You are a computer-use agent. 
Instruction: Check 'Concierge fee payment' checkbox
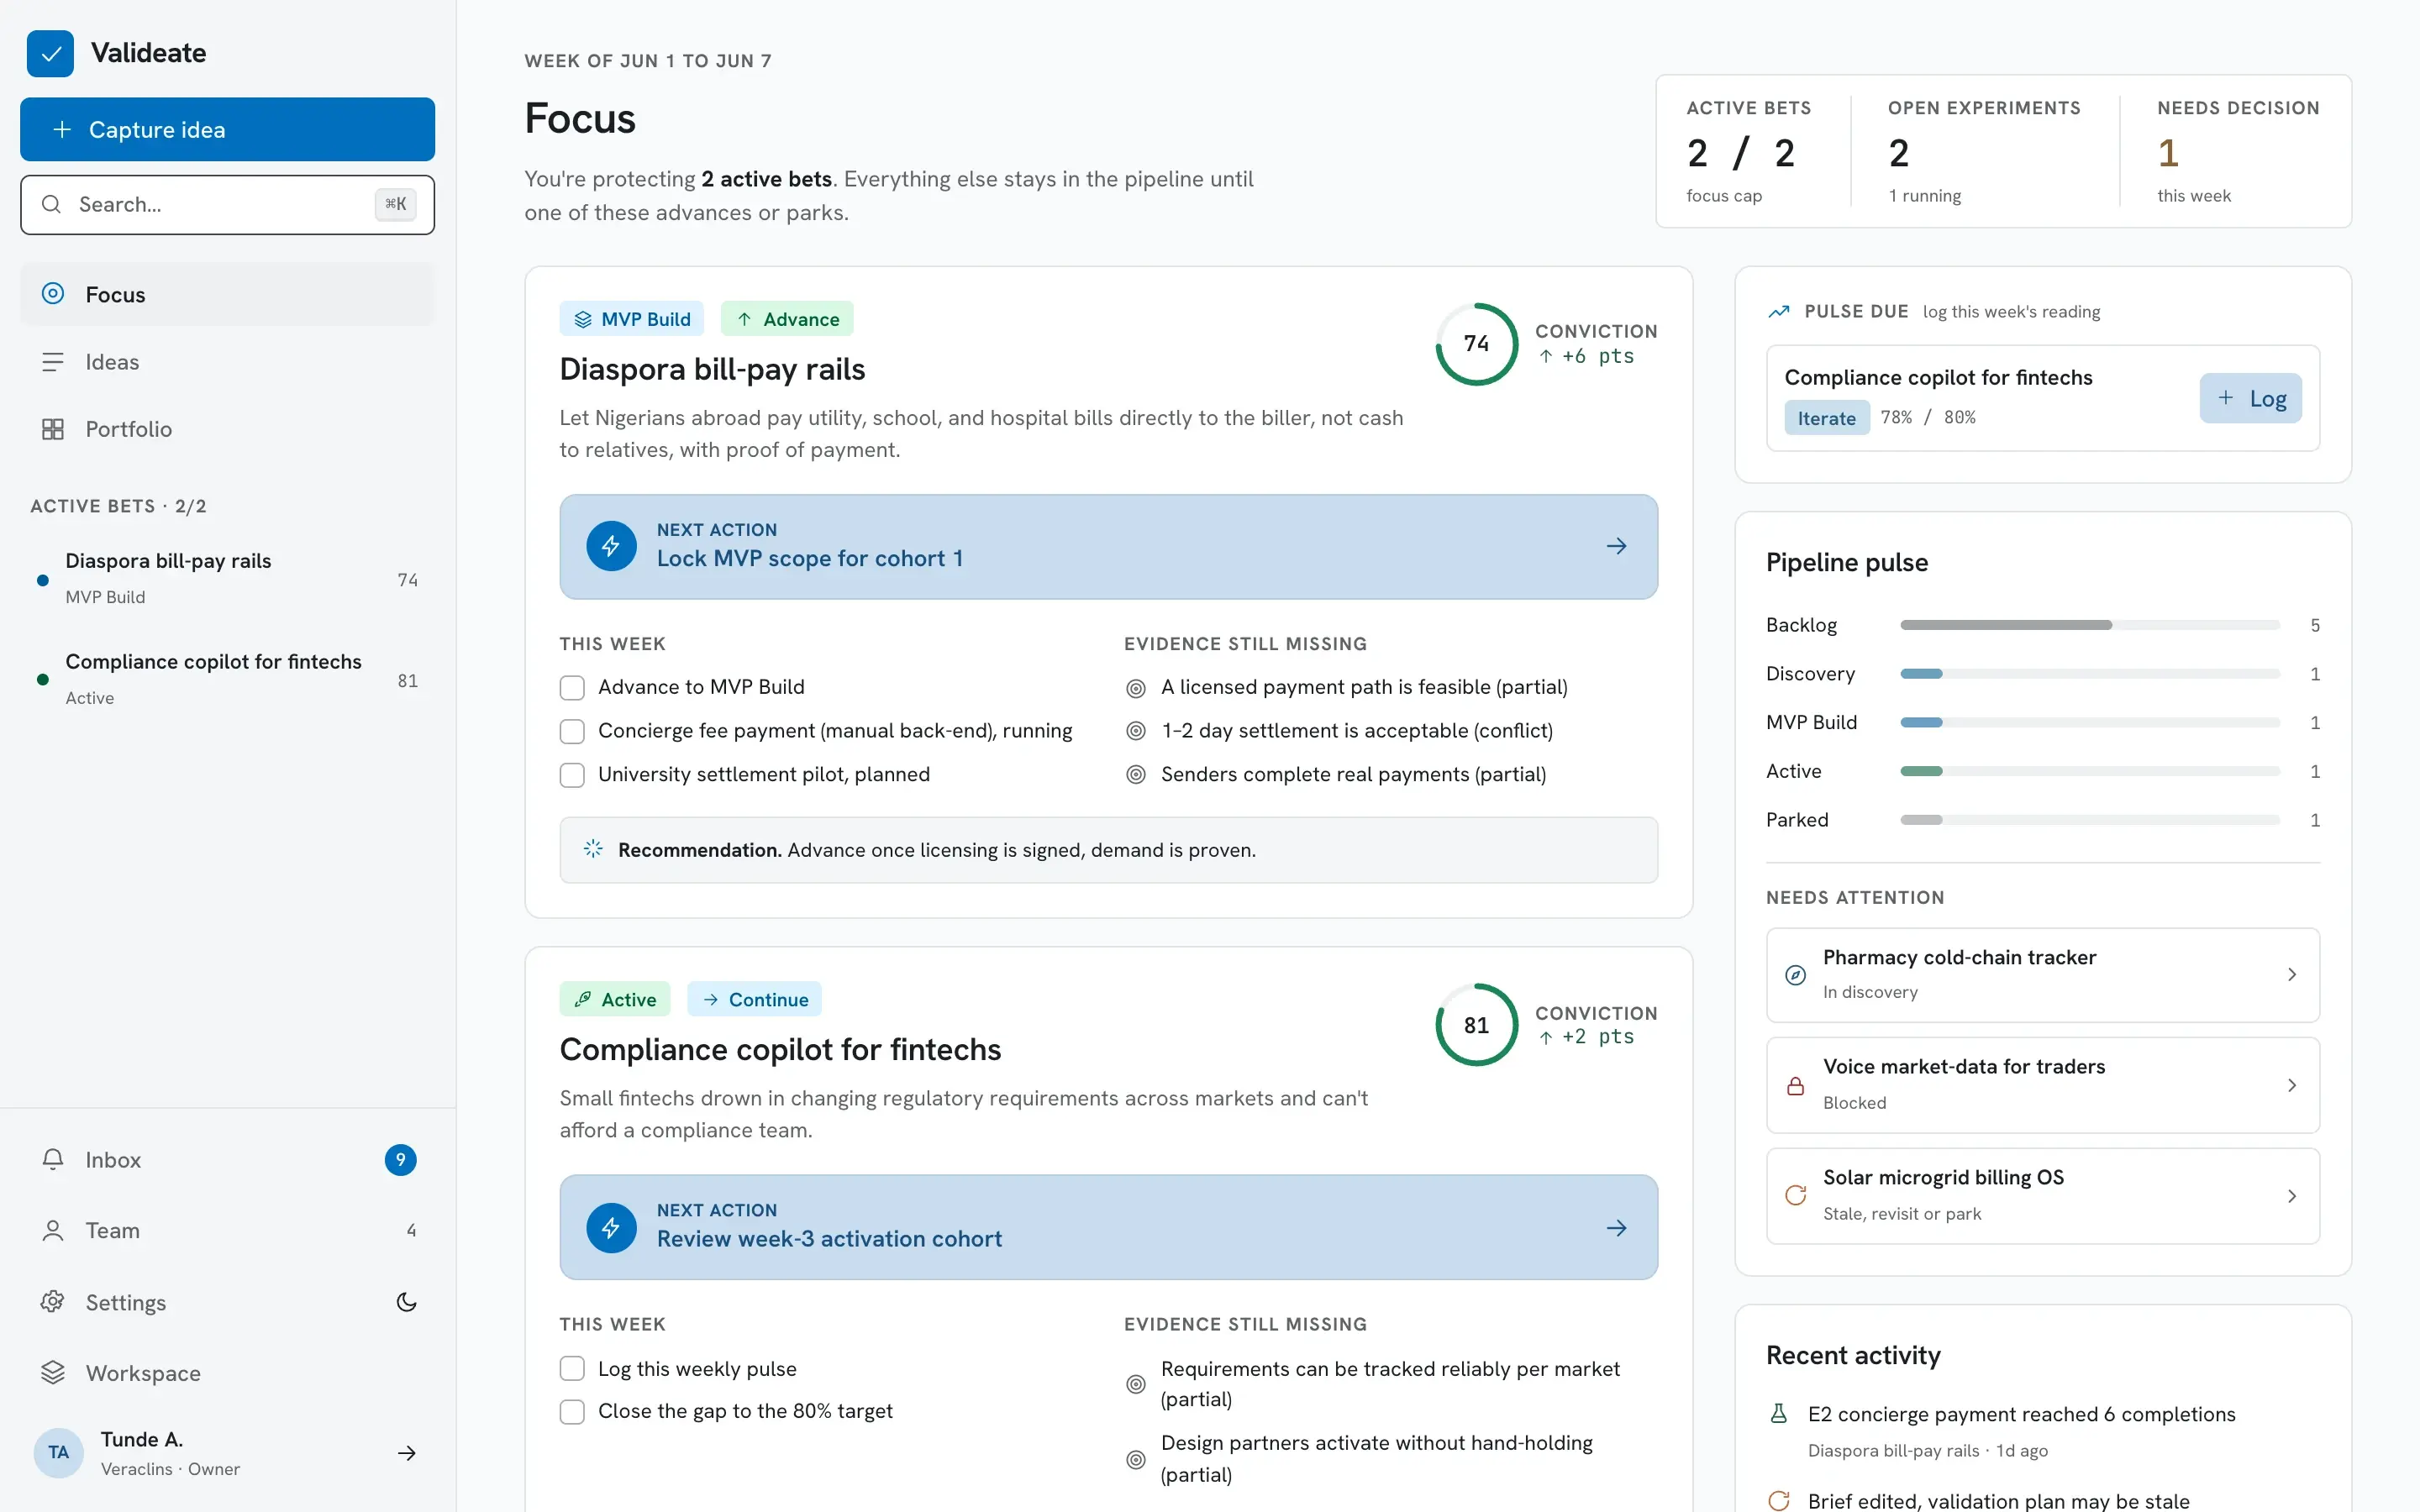click(x=572, y=732)
